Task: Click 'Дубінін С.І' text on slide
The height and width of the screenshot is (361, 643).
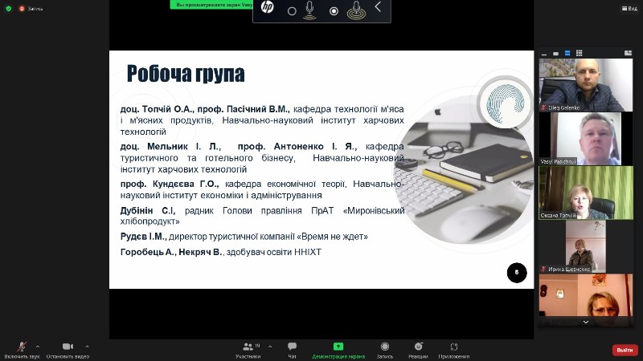Action: 148,210
